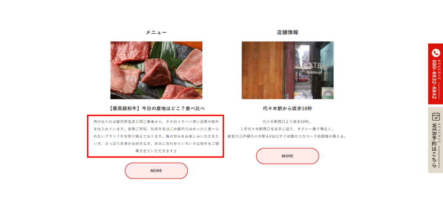
Task: Click the 代々木駅から徒歩10秒 title
Action: coord(287,108)
